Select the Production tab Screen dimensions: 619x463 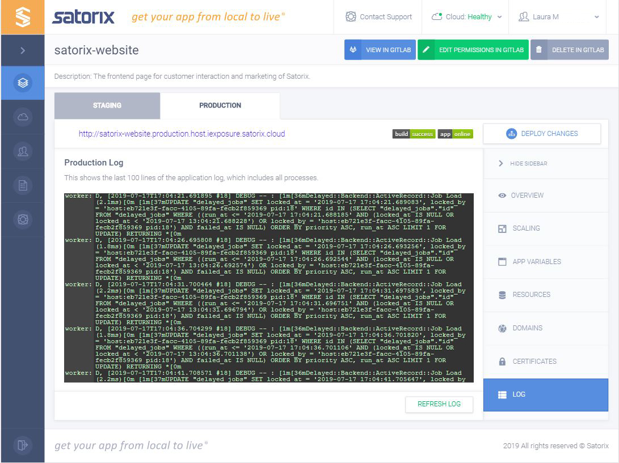click(x=220, y=105)
